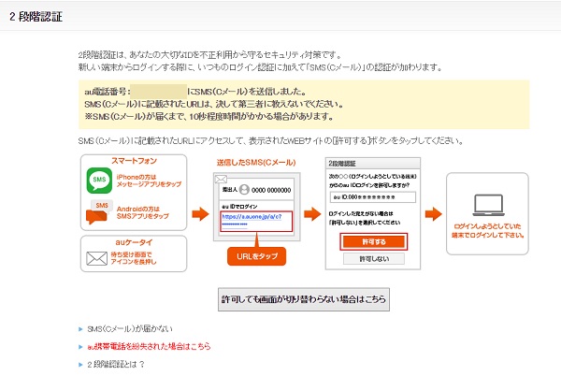Click the small envelope icon on SMS illustration
561x376 pixels.
click(x=221, y=180)
